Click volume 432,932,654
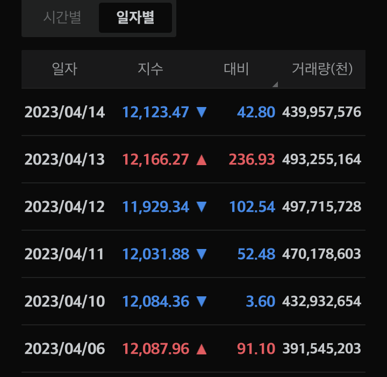Image resolution: width=387 pixels, height=377 pixels. 321,302
